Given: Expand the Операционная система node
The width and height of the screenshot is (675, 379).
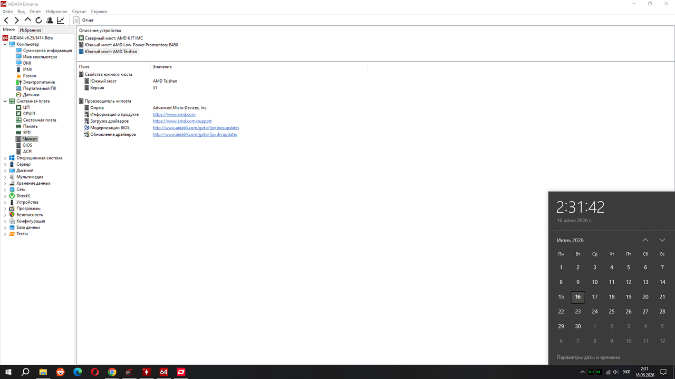Looking at the screenshot, I should [x=5, y=158].
